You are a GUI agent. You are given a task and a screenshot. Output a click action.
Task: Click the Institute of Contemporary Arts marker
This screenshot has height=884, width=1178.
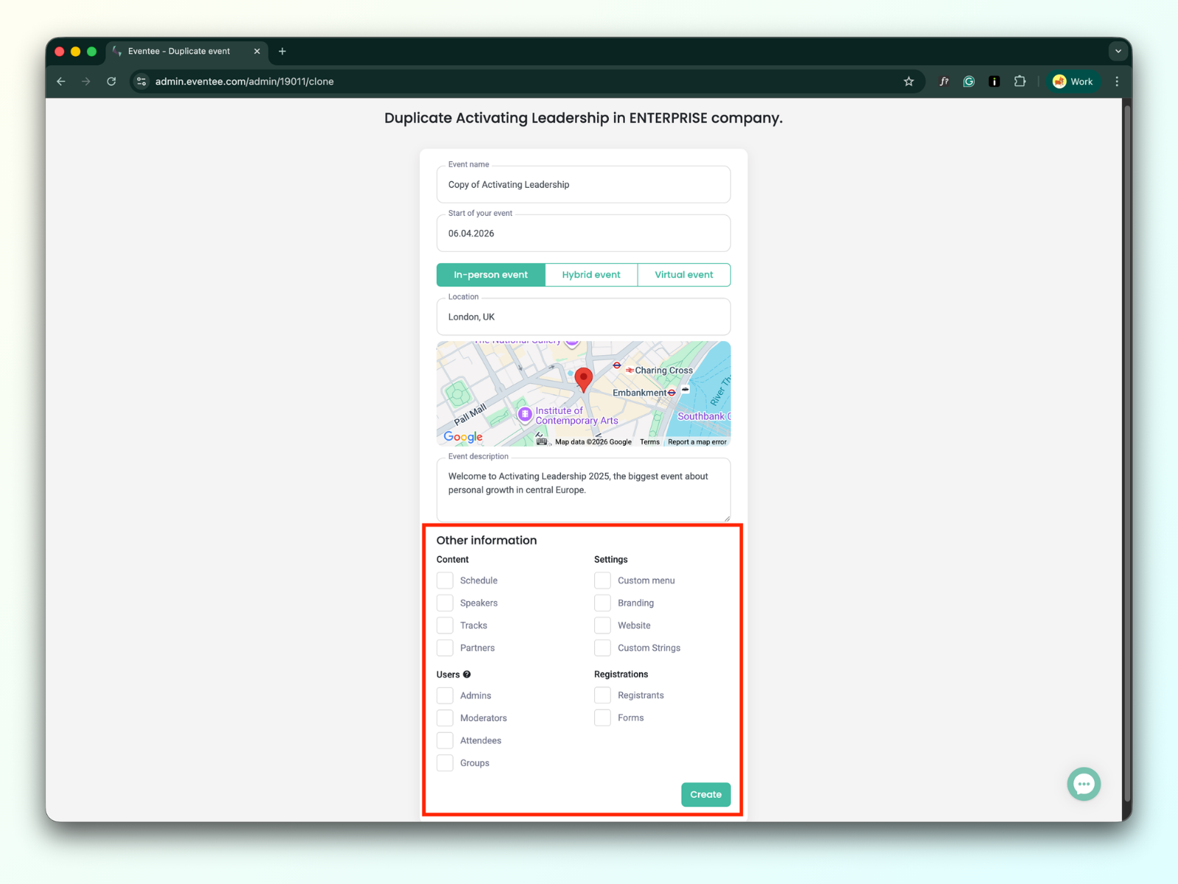pyautogui.click(x=525, y=414)
